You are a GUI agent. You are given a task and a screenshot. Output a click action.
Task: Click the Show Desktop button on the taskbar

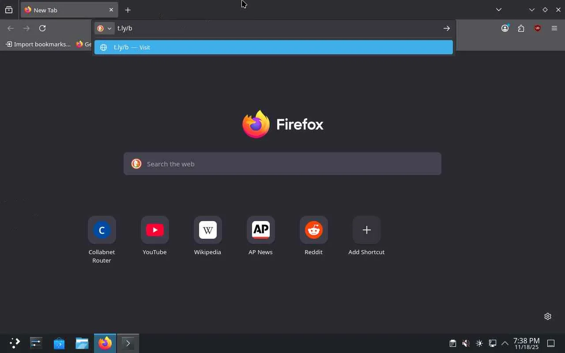(551, 343)
